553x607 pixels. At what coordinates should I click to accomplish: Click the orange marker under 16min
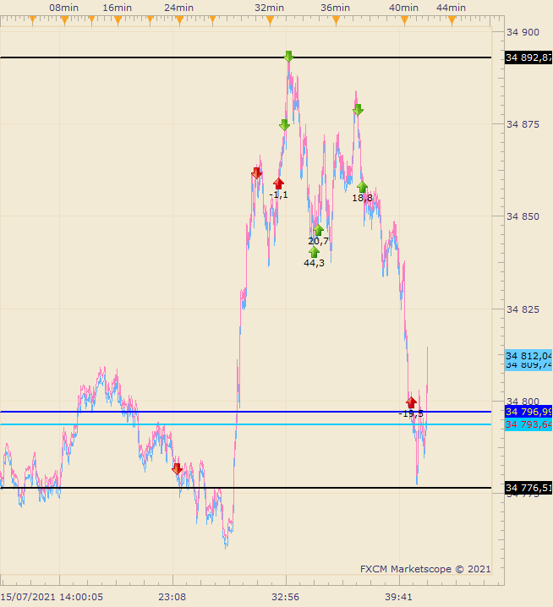pos(118,20)
